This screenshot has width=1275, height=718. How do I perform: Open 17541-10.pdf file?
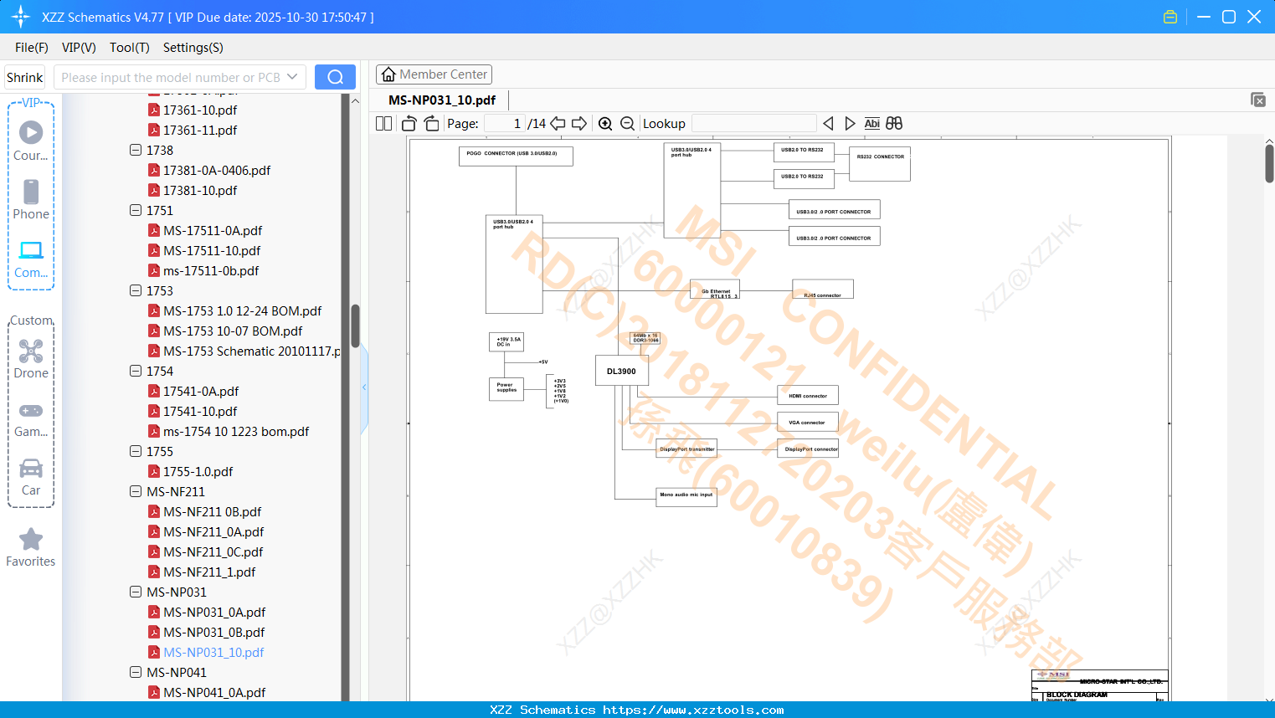200,411
